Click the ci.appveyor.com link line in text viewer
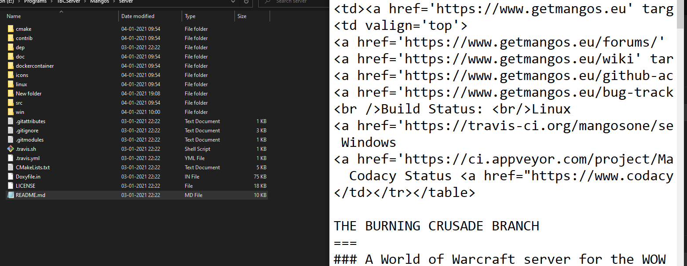 pos(504,159)
